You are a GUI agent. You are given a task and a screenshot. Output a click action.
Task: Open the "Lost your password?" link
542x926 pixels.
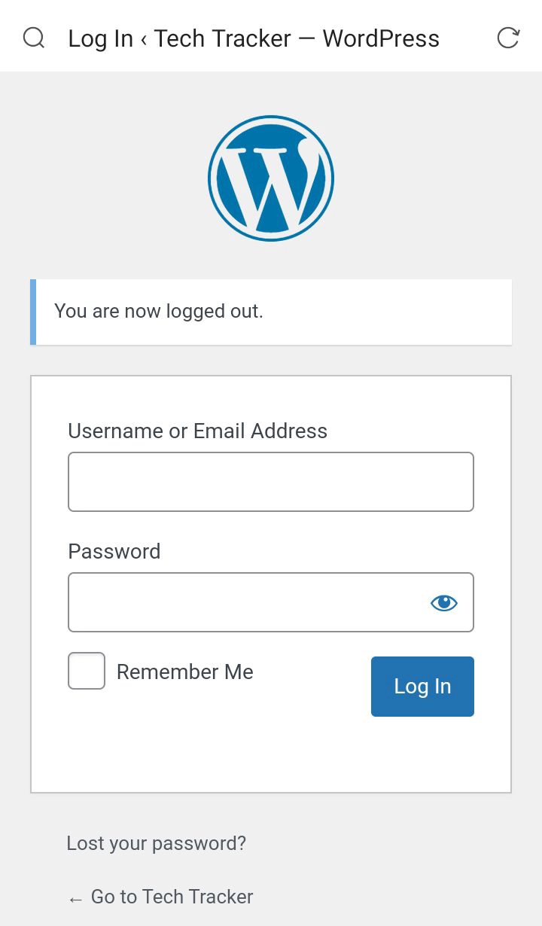pos(156,843)
